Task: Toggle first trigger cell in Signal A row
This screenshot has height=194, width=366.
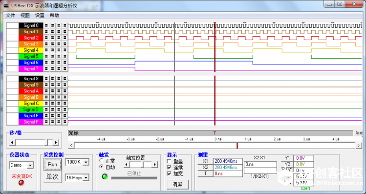Action: coord(46,91)
